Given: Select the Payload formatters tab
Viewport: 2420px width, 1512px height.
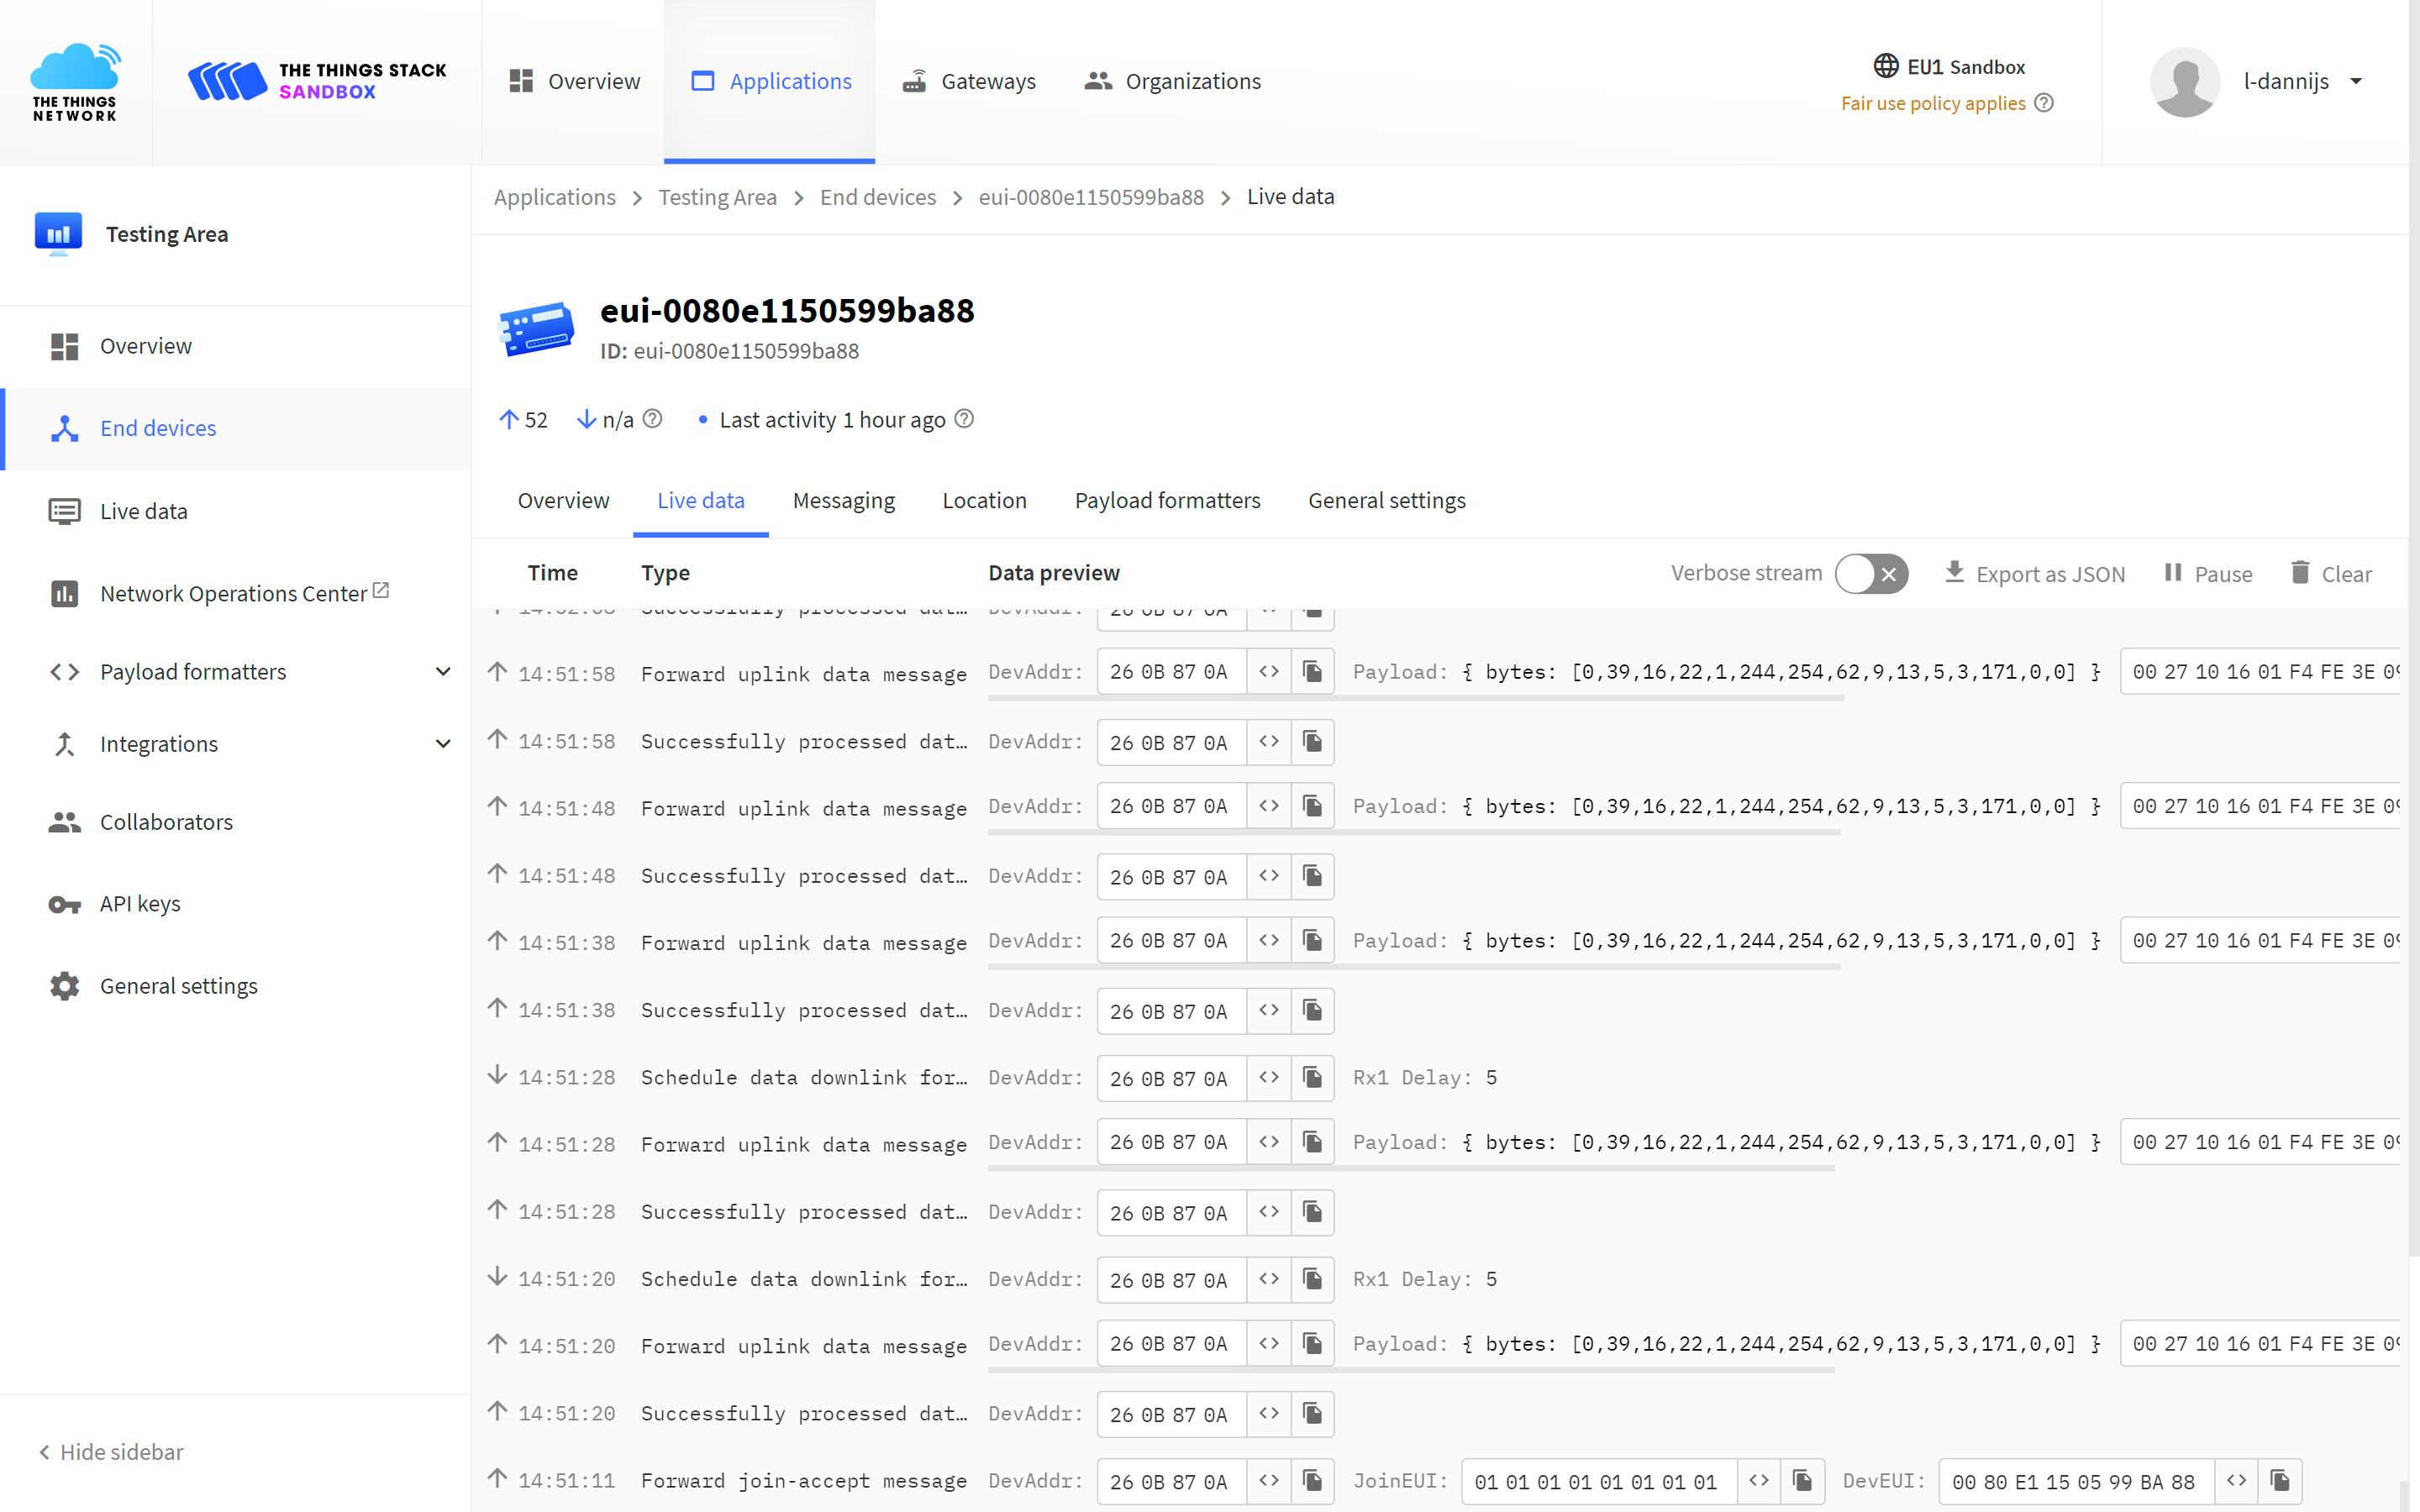Looking at the screenshot, I should tap(1167, 501).
